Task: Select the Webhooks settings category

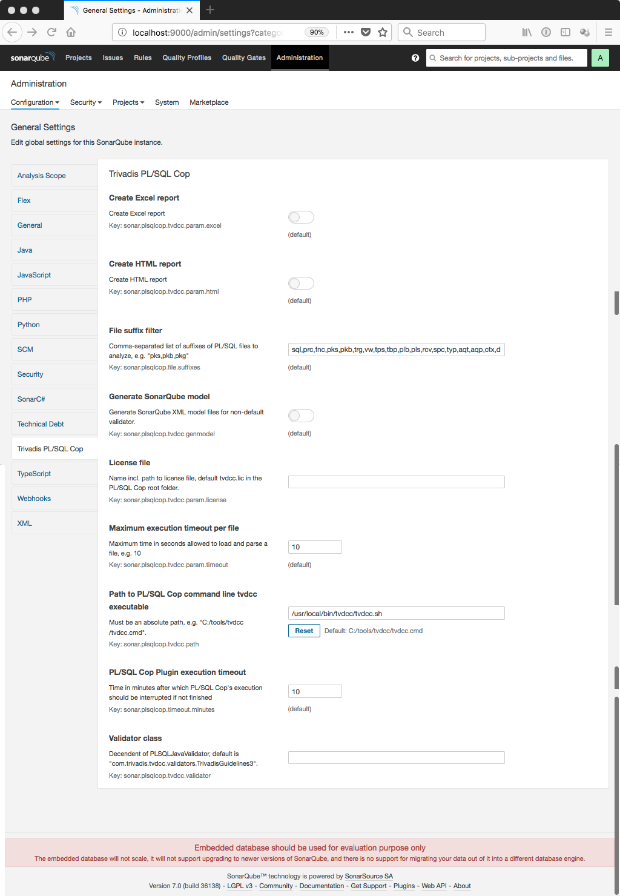Action: point(54,499)
